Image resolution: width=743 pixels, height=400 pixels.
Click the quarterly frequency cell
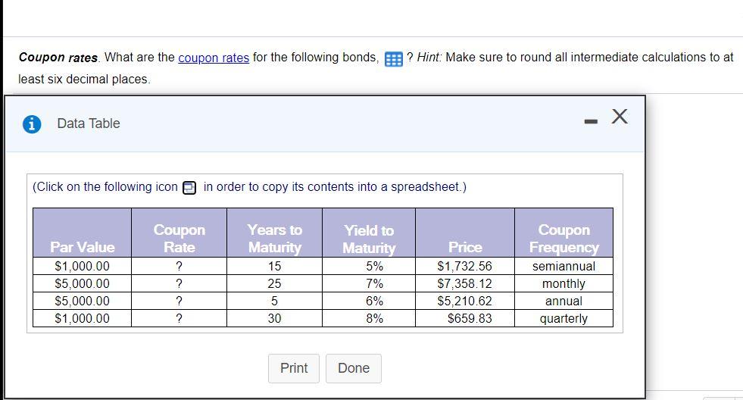click(564, 318)
